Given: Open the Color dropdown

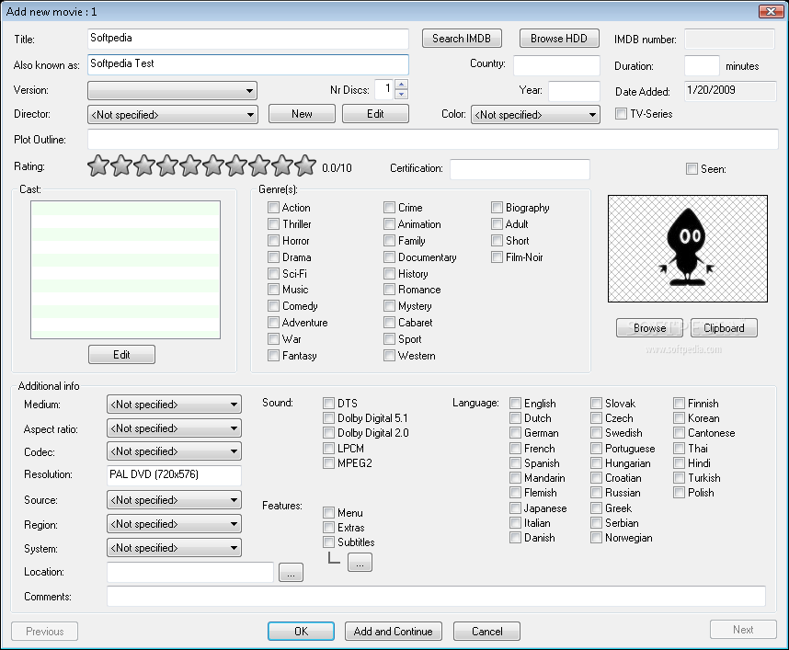Looking at the screenshot, I should coord(535,115).
